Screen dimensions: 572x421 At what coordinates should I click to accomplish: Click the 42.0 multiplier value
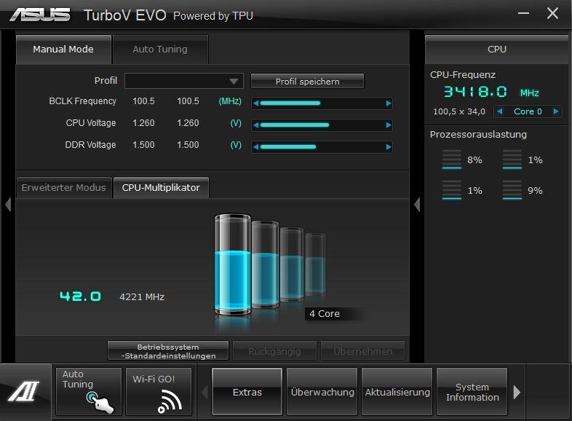click(x=80, y=296)
